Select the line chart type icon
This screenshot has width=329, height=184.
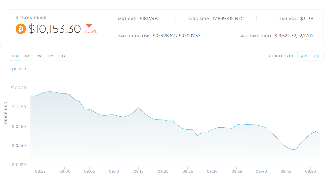[304, 56]
